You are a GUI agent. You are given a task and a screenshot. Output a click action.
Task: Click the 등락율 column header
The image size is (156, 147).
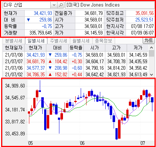[76, 48]
